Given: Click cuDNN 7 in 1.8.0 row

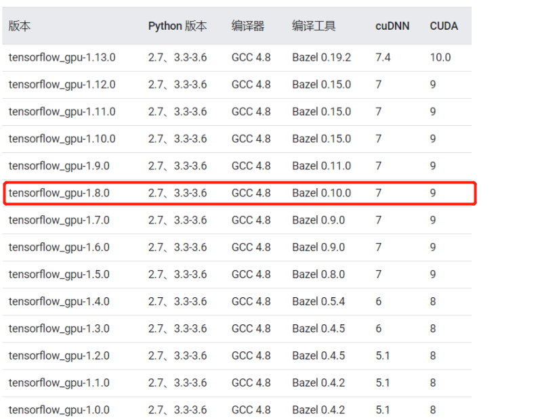Looking at the screenshot, I should click(378, 193).
